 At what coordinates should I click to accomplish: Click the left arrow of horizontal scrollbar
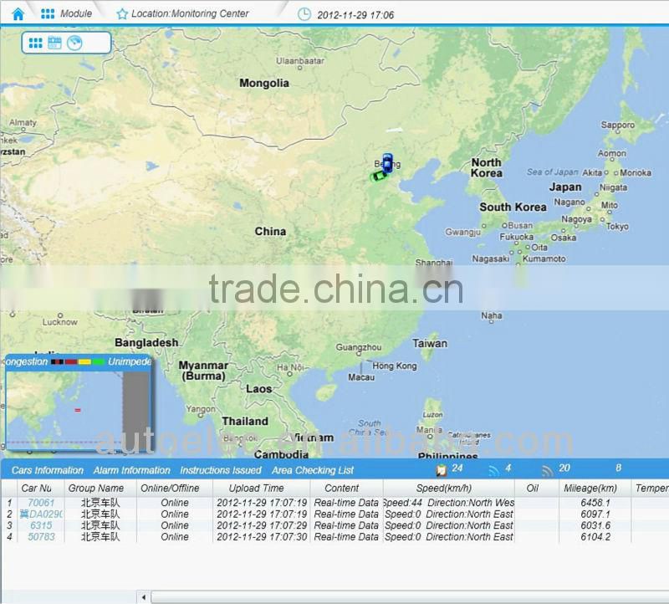click(x=143, y=596)
